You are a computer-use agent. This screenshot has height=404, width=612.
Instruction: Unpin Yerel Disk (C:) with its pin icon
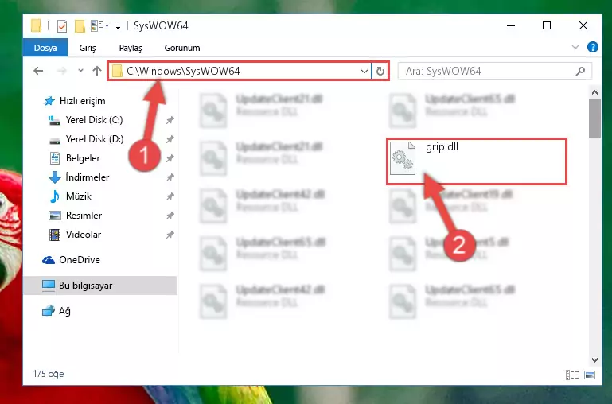click(170, 120)
